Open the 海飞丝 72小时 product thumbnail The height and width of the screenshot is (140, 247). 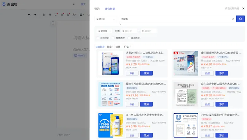(x=111, y=125)
